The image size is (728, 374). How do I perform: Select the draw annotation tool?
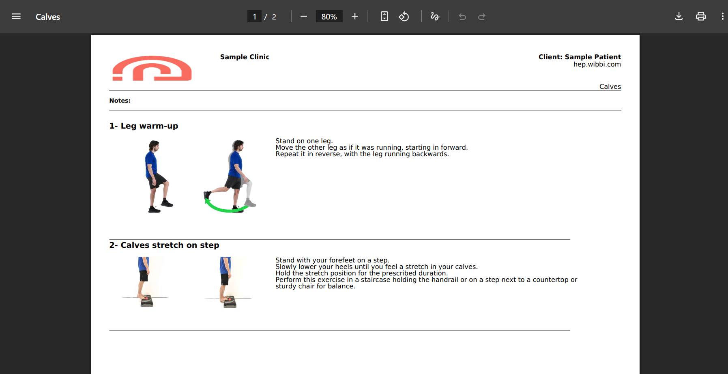435,17
